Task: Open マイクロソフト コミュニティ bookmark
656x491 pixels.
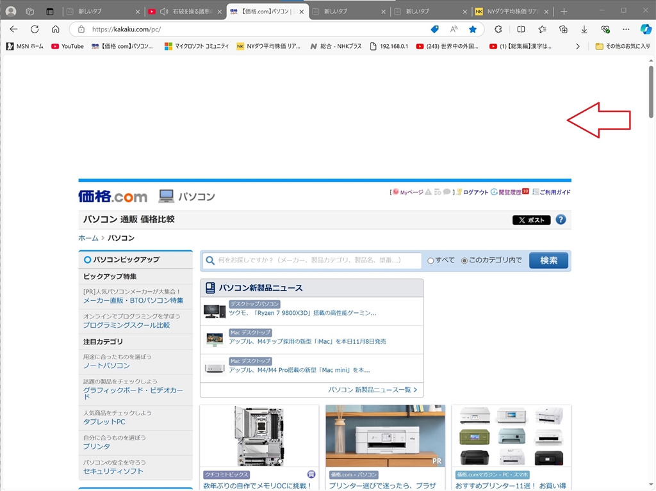Action: 197,47
